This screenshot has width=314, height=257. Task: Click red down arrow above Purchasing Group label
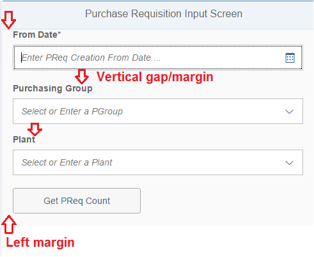point(82,76)
